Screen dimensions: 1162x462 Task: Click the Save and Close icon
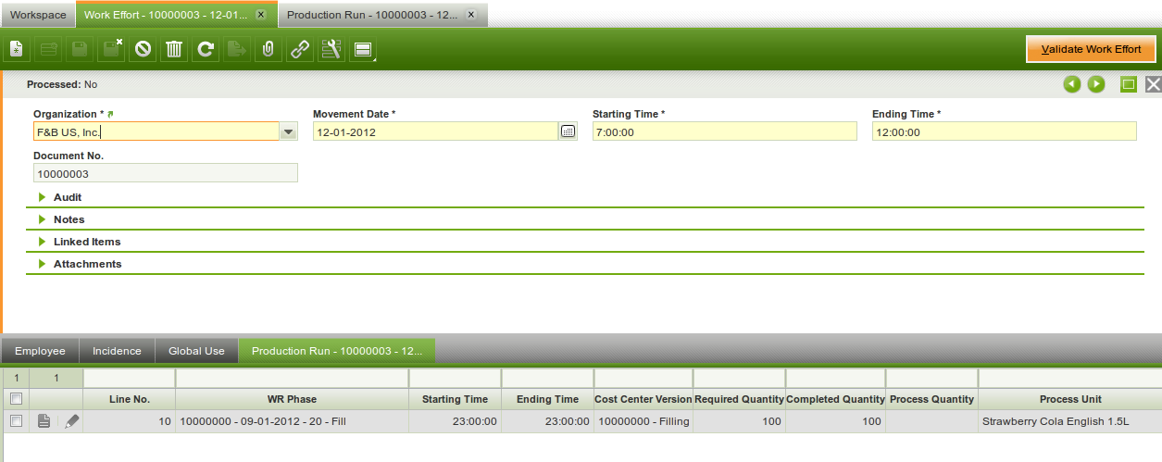[112, 49]
